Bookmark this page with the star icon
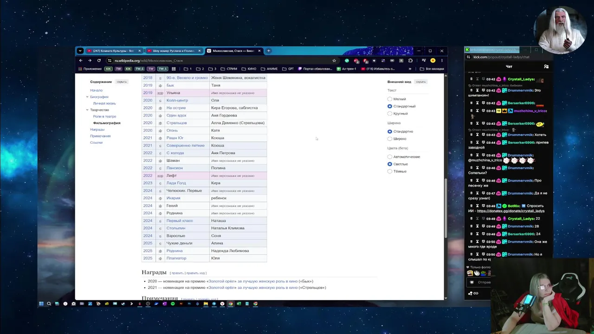Image resolution: width=594 pixels, height=334 pixels. [x=334, y=60]
